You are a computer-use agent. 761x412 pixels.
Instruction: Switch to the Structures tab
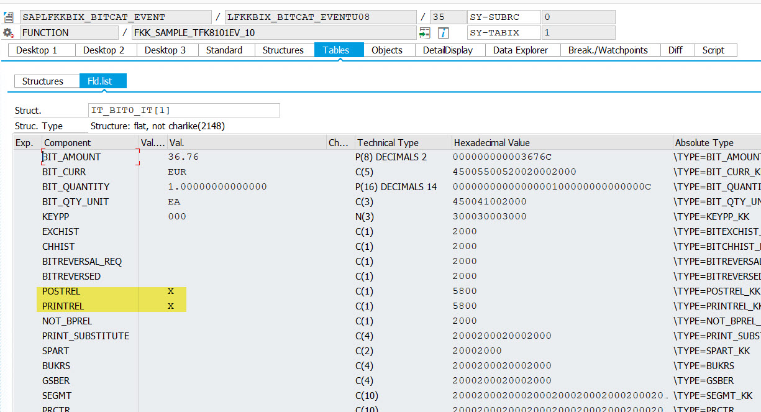(283, 50)
